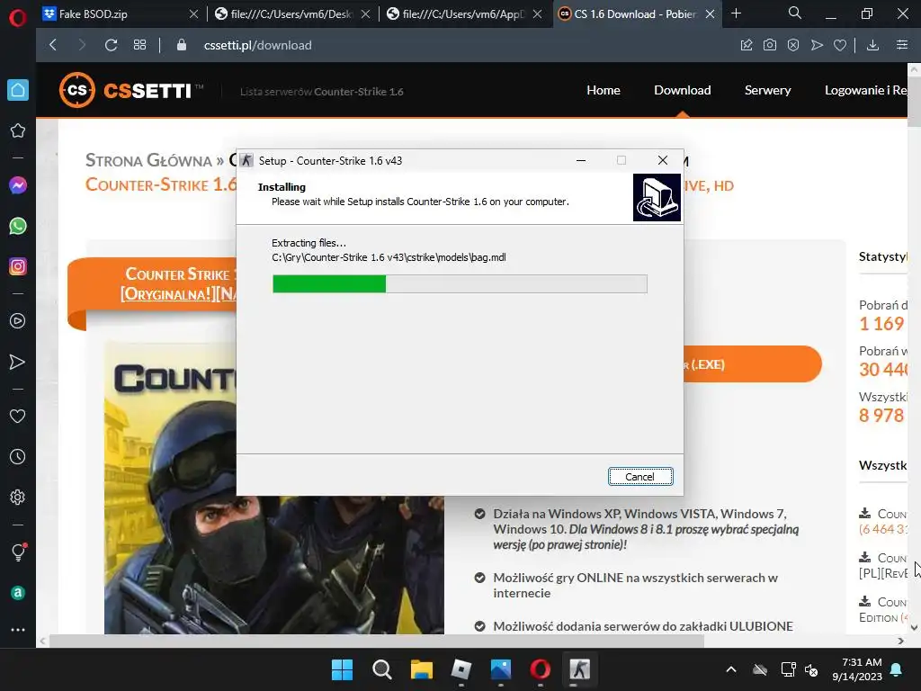The image size is (921, 691).
Task: Expand the system tray hidden icons chevron
Action: 731,669
